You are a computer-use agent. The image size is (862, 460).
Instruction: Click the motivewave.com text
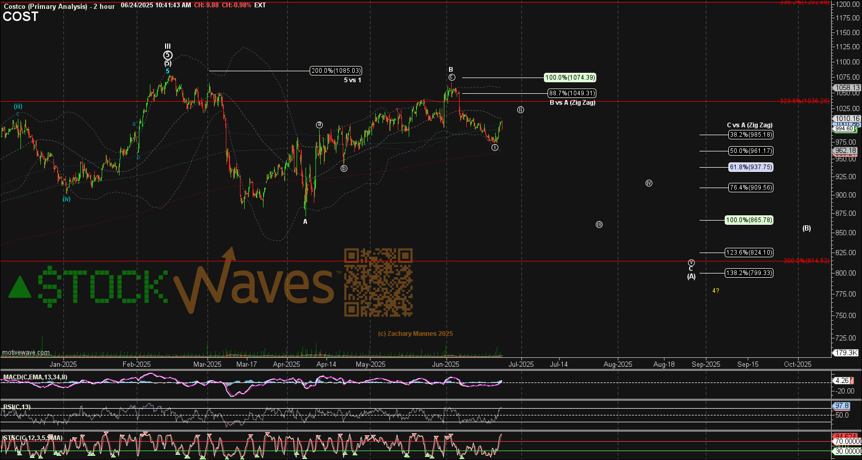click(26, 353)
